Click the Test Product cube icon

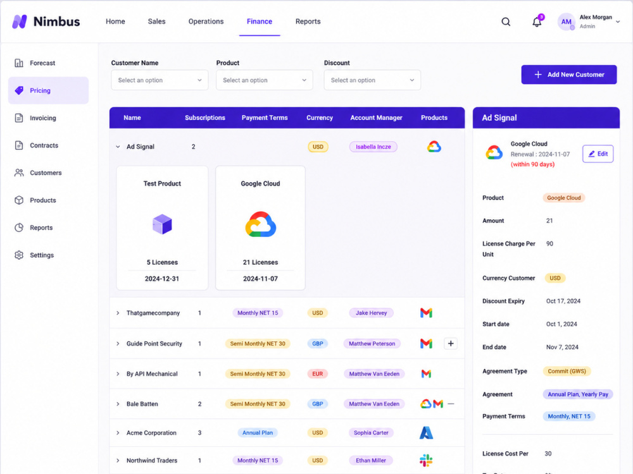162,224
